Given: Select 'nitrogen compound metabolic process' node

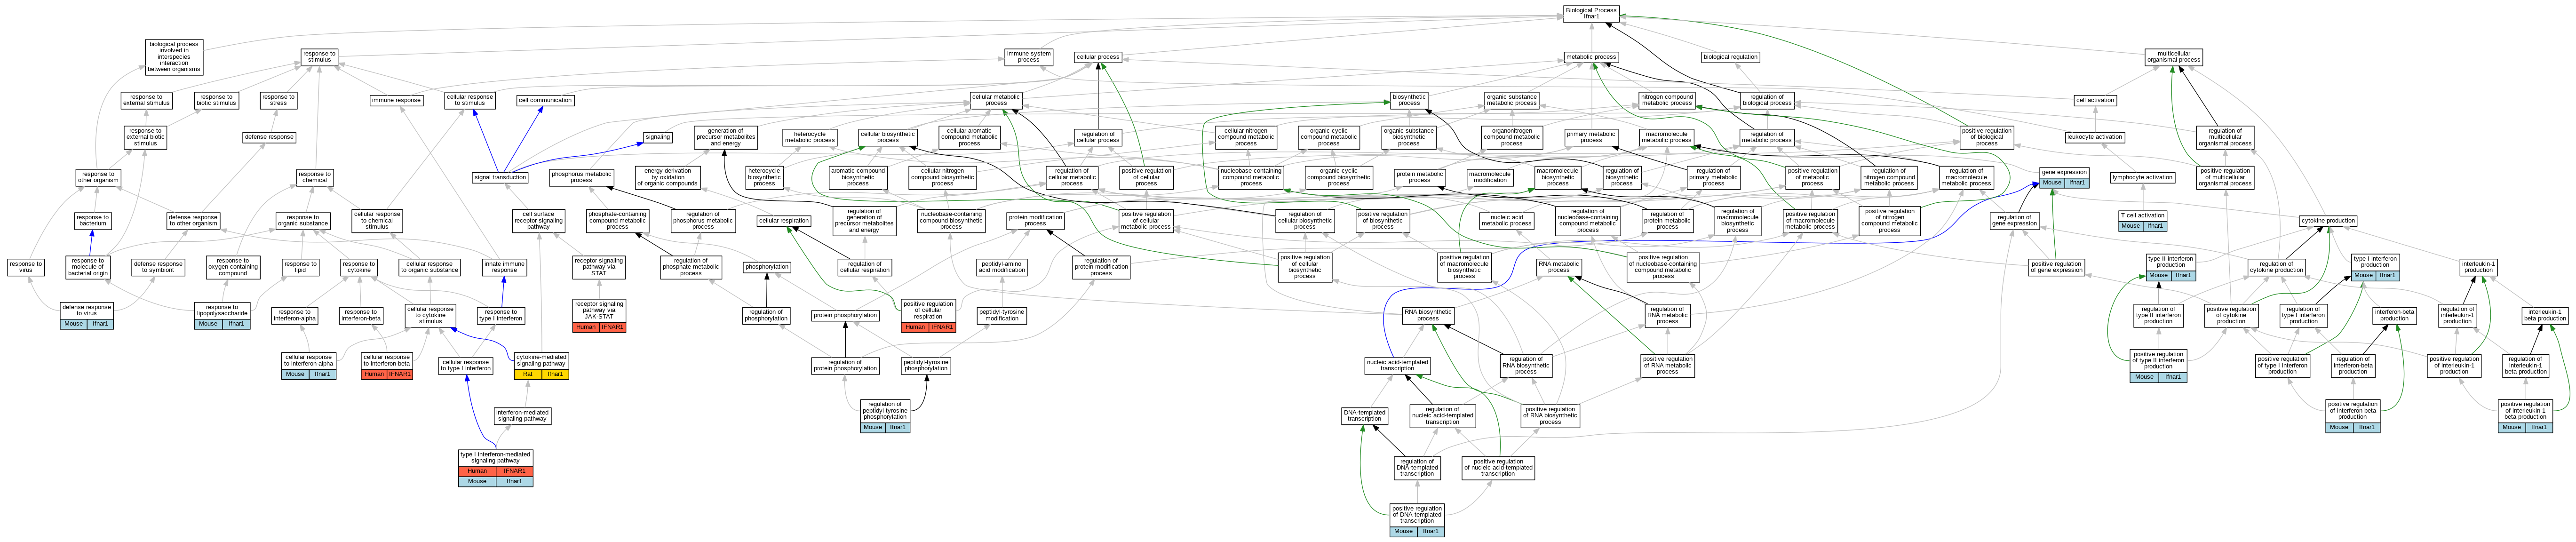Looking at the screenshot, I should (1667, 100).
